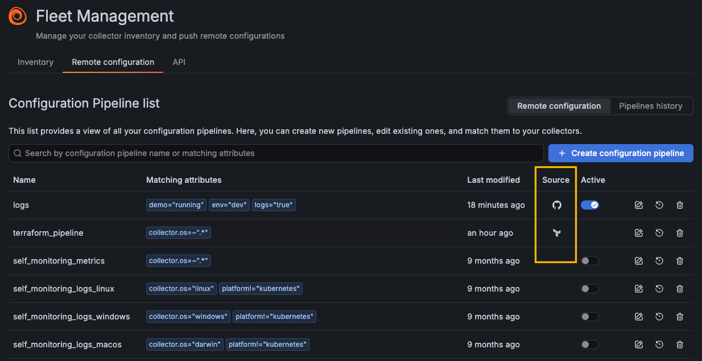This screenshot has width=702, height=361.
Task: Click the GitHub source icon for logs
Action: 556,205
